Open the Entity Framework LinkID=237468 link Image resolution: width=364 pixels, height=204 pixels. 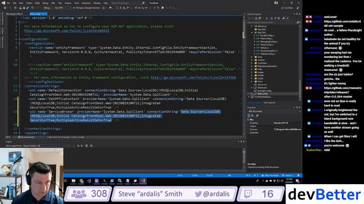(x=193, y=78)
